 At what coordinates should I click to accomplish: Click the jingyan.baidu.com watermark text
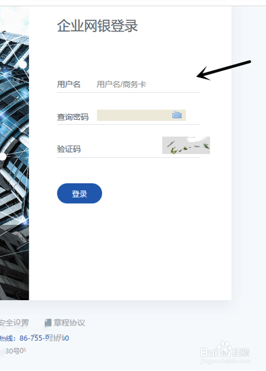pyautogui.click(x=225, y=361)
